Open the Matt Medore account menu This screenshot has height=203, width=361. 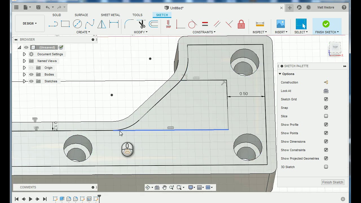tap(326, 8)
